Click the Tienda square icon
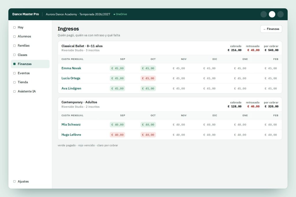The width and height of the screenshot is (296, 197). [14, 82]
